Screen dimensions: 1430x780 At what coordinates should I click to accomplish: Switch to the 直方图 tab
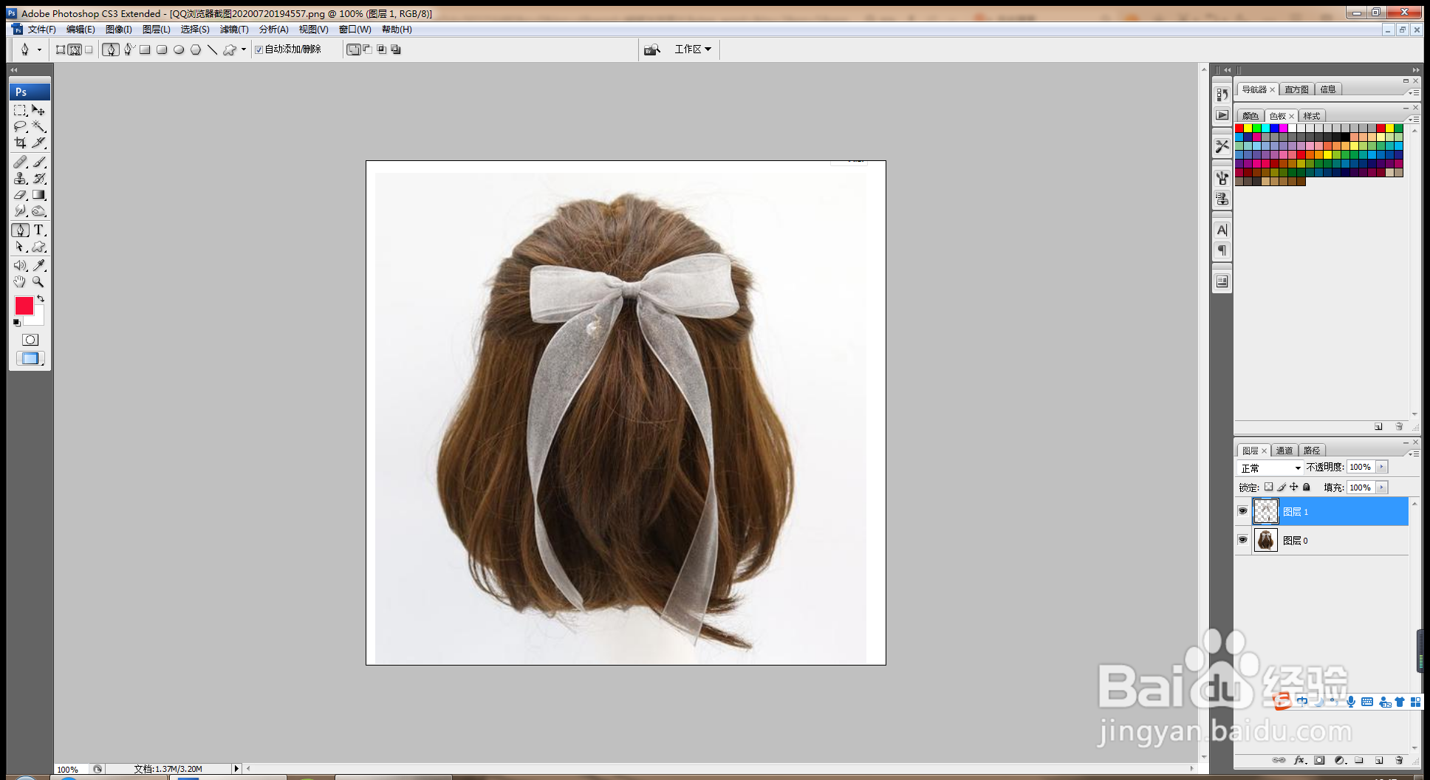point(1296,89)
